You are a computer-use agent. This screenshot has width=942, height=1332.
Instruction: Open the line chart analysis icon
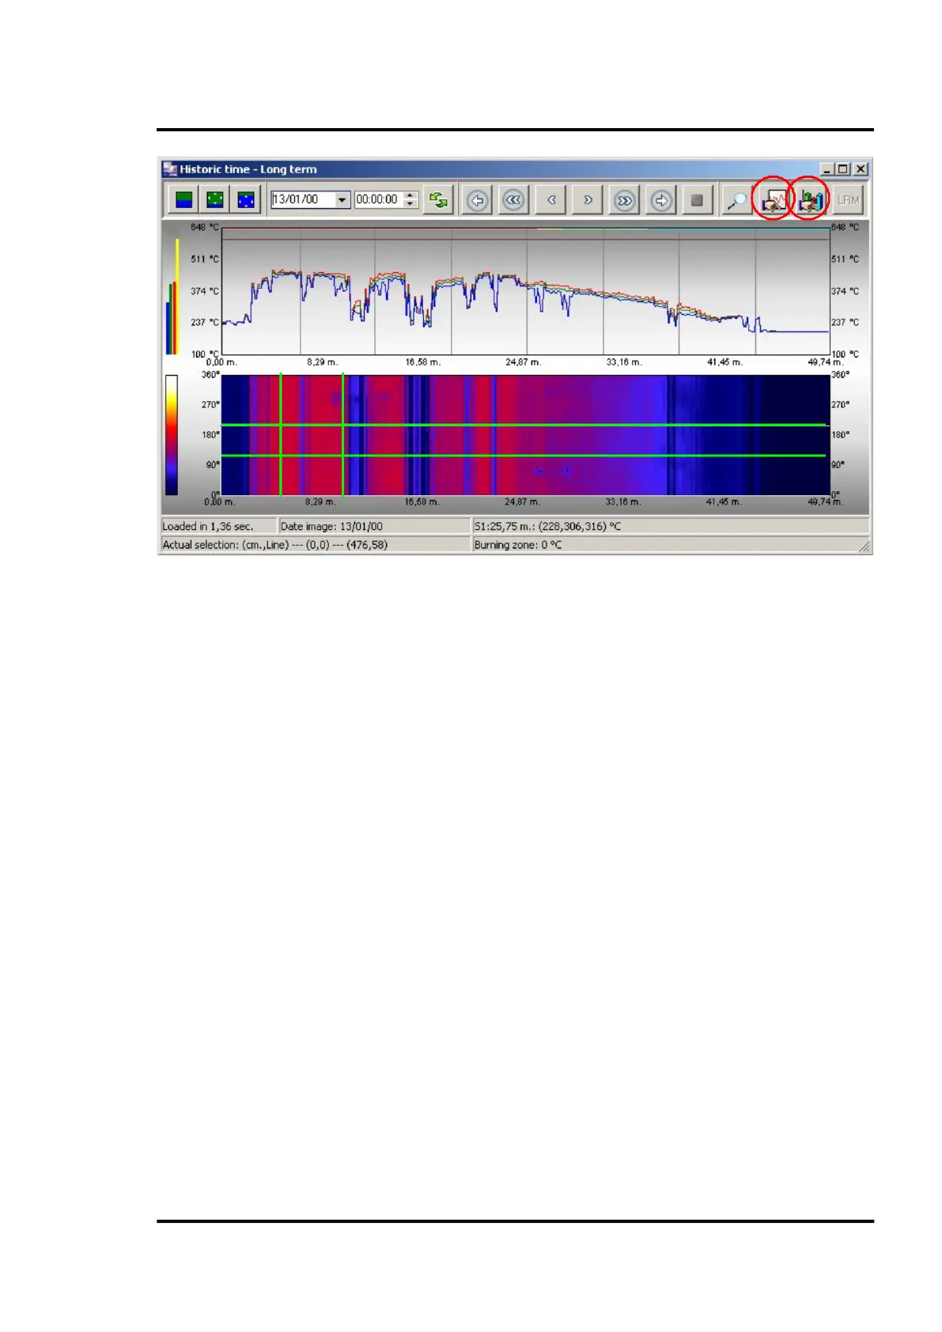[x=773, y=200]
